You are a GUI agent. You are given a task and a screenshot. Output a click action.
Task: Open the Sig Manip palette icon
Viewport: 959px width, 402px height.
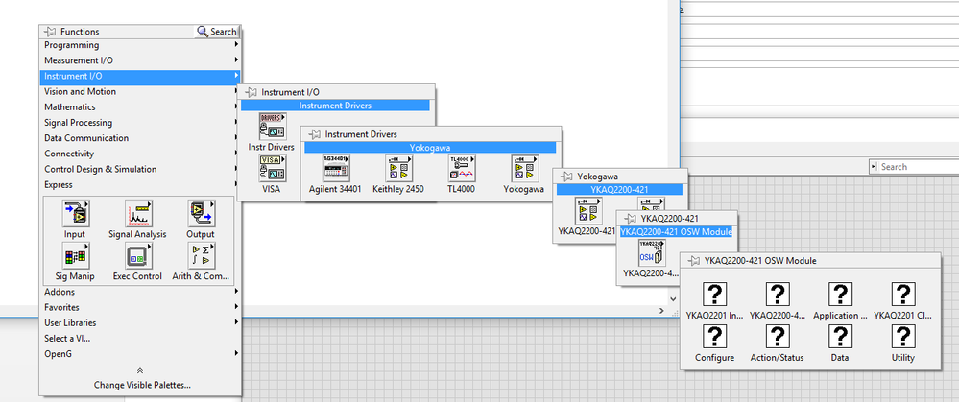pos(76,256)
